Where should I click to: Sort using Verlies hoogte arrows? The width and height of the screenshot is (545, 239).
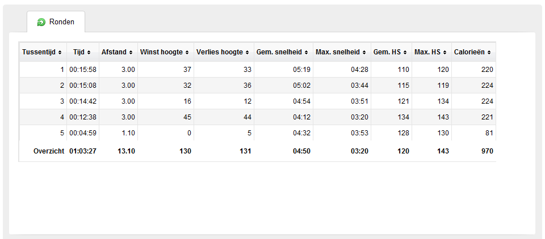click(x=247, y=52)
